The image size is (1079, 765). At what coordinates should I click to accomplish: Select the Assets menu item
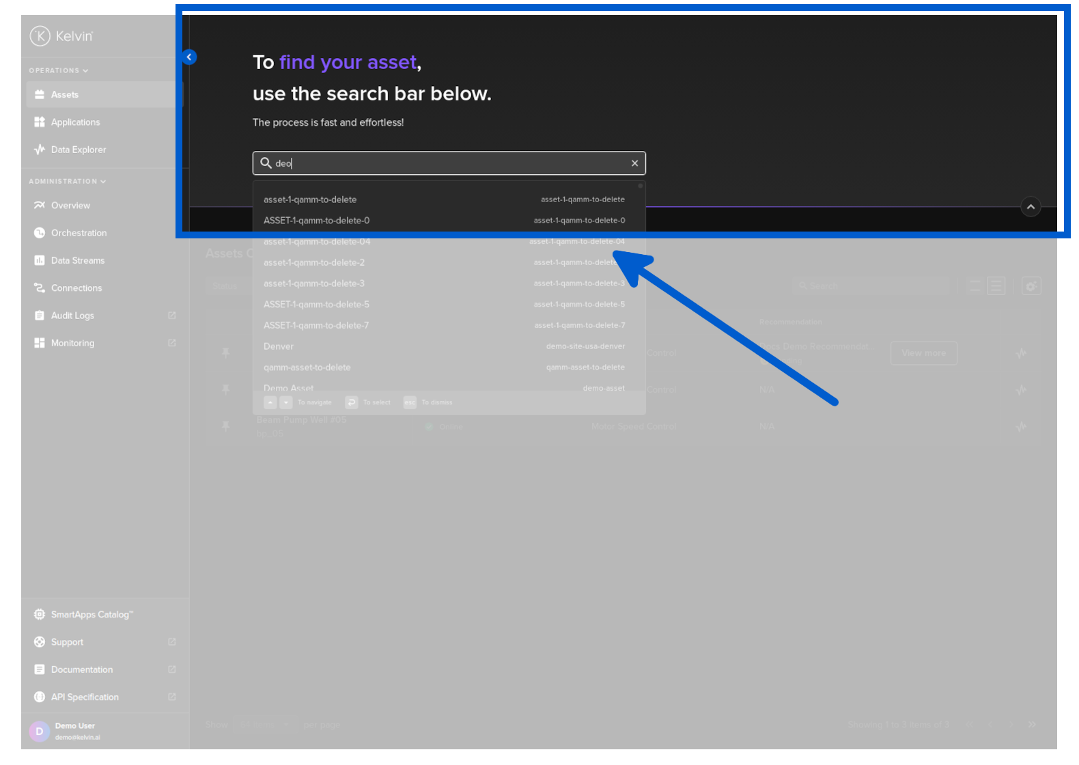[x=65, y=95]
